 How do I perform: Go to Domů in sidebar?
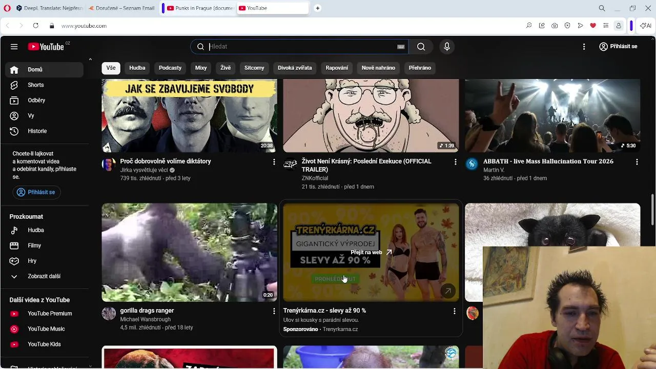[44, 70]
